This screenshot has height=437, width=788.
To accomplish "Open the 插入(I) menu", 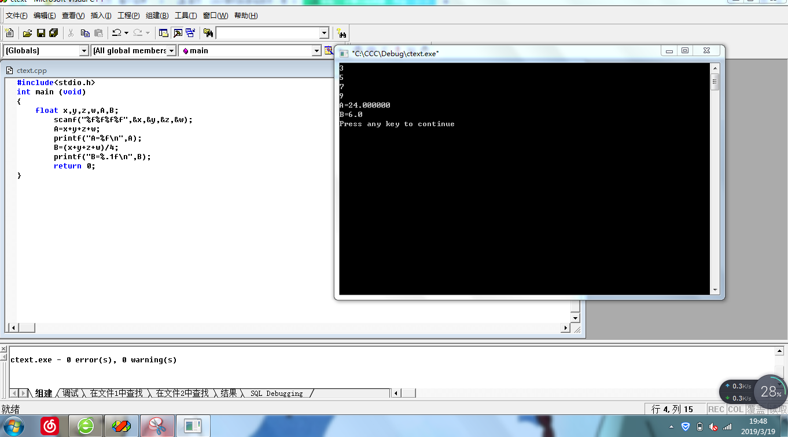I will coord(101,16).
